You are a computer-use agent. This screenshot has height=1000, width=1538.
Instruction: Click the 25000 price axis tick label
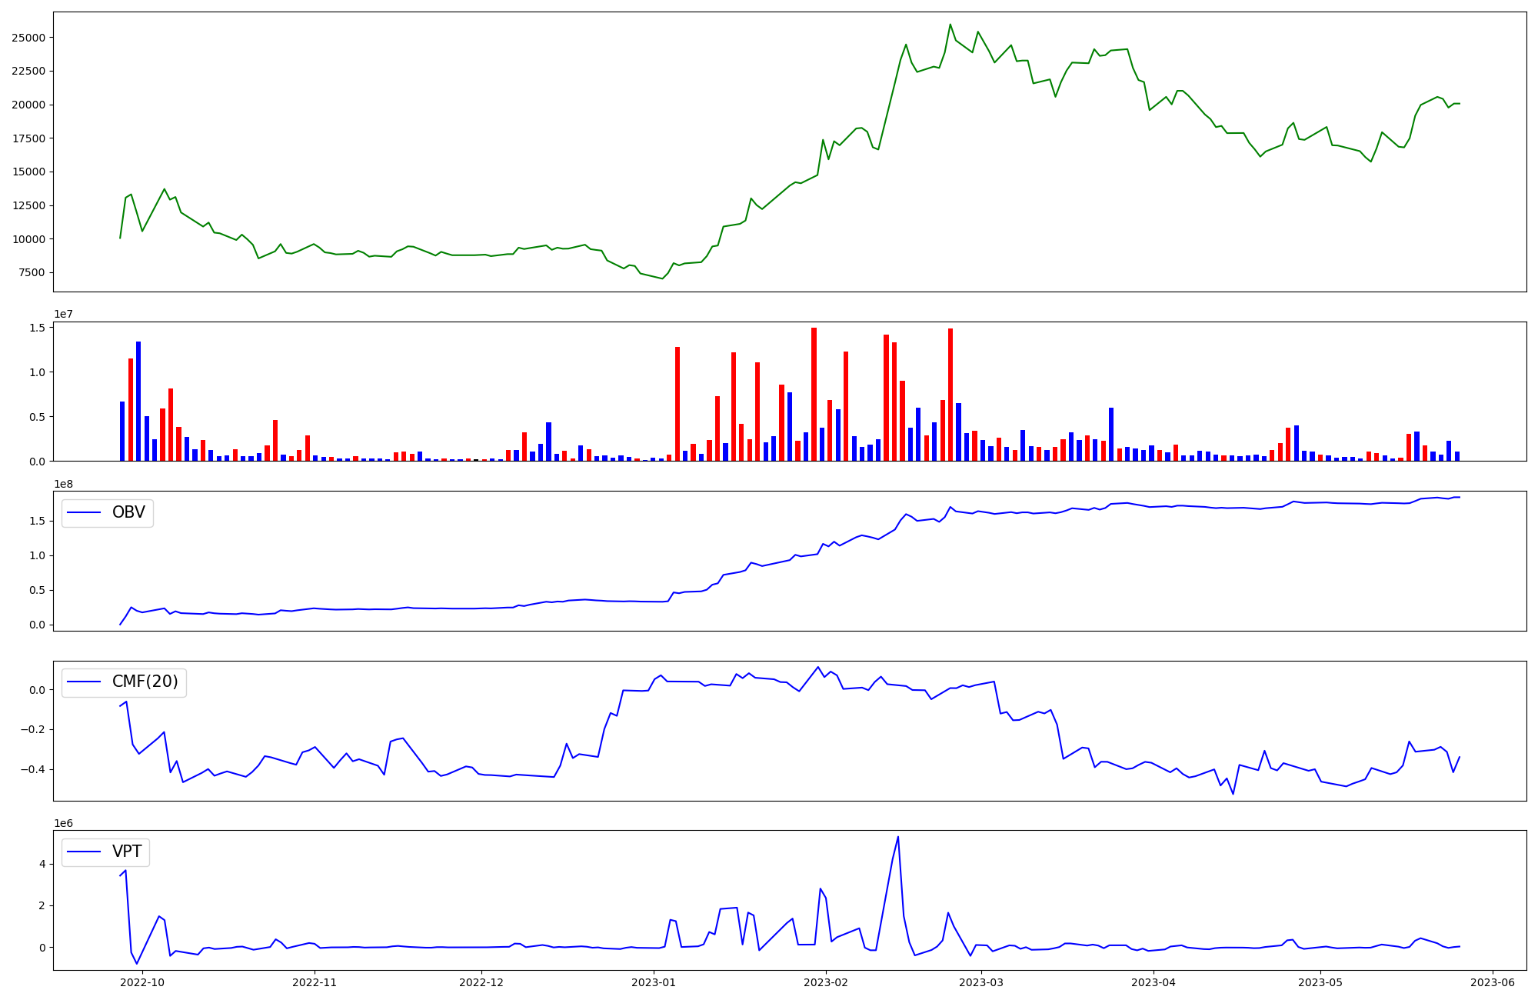28,38
